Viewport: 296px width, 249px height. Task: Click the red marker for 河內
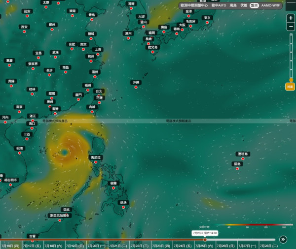[x=5, y=122]
